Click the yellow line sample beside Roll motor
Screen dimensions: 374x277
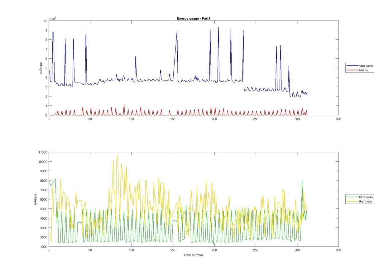click(x=352, y=202)
